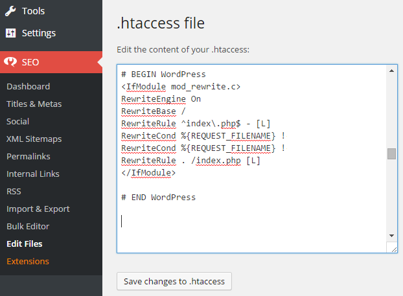
Task: Click the Yoast SEO logo icon
Action: click(x=10, y=62)
